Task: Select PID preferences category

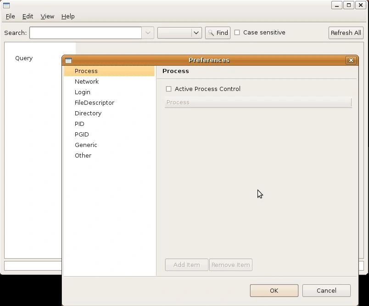Action: [x=109, y=124]
